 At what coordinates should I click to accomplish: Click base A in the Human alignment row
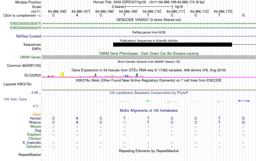[x=77, y=118]
